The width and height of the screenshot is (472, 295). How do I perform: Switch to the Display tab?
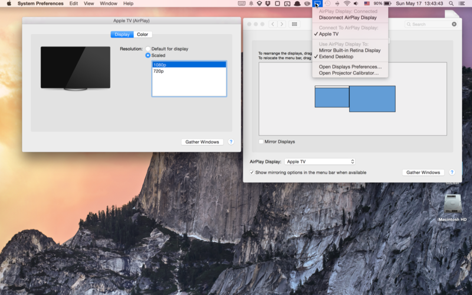[x=122, y=34]
